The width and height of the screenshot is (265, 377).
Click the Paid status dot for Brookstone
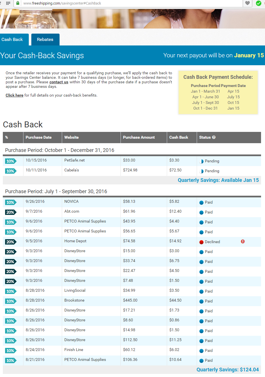[x=202, y=301]
